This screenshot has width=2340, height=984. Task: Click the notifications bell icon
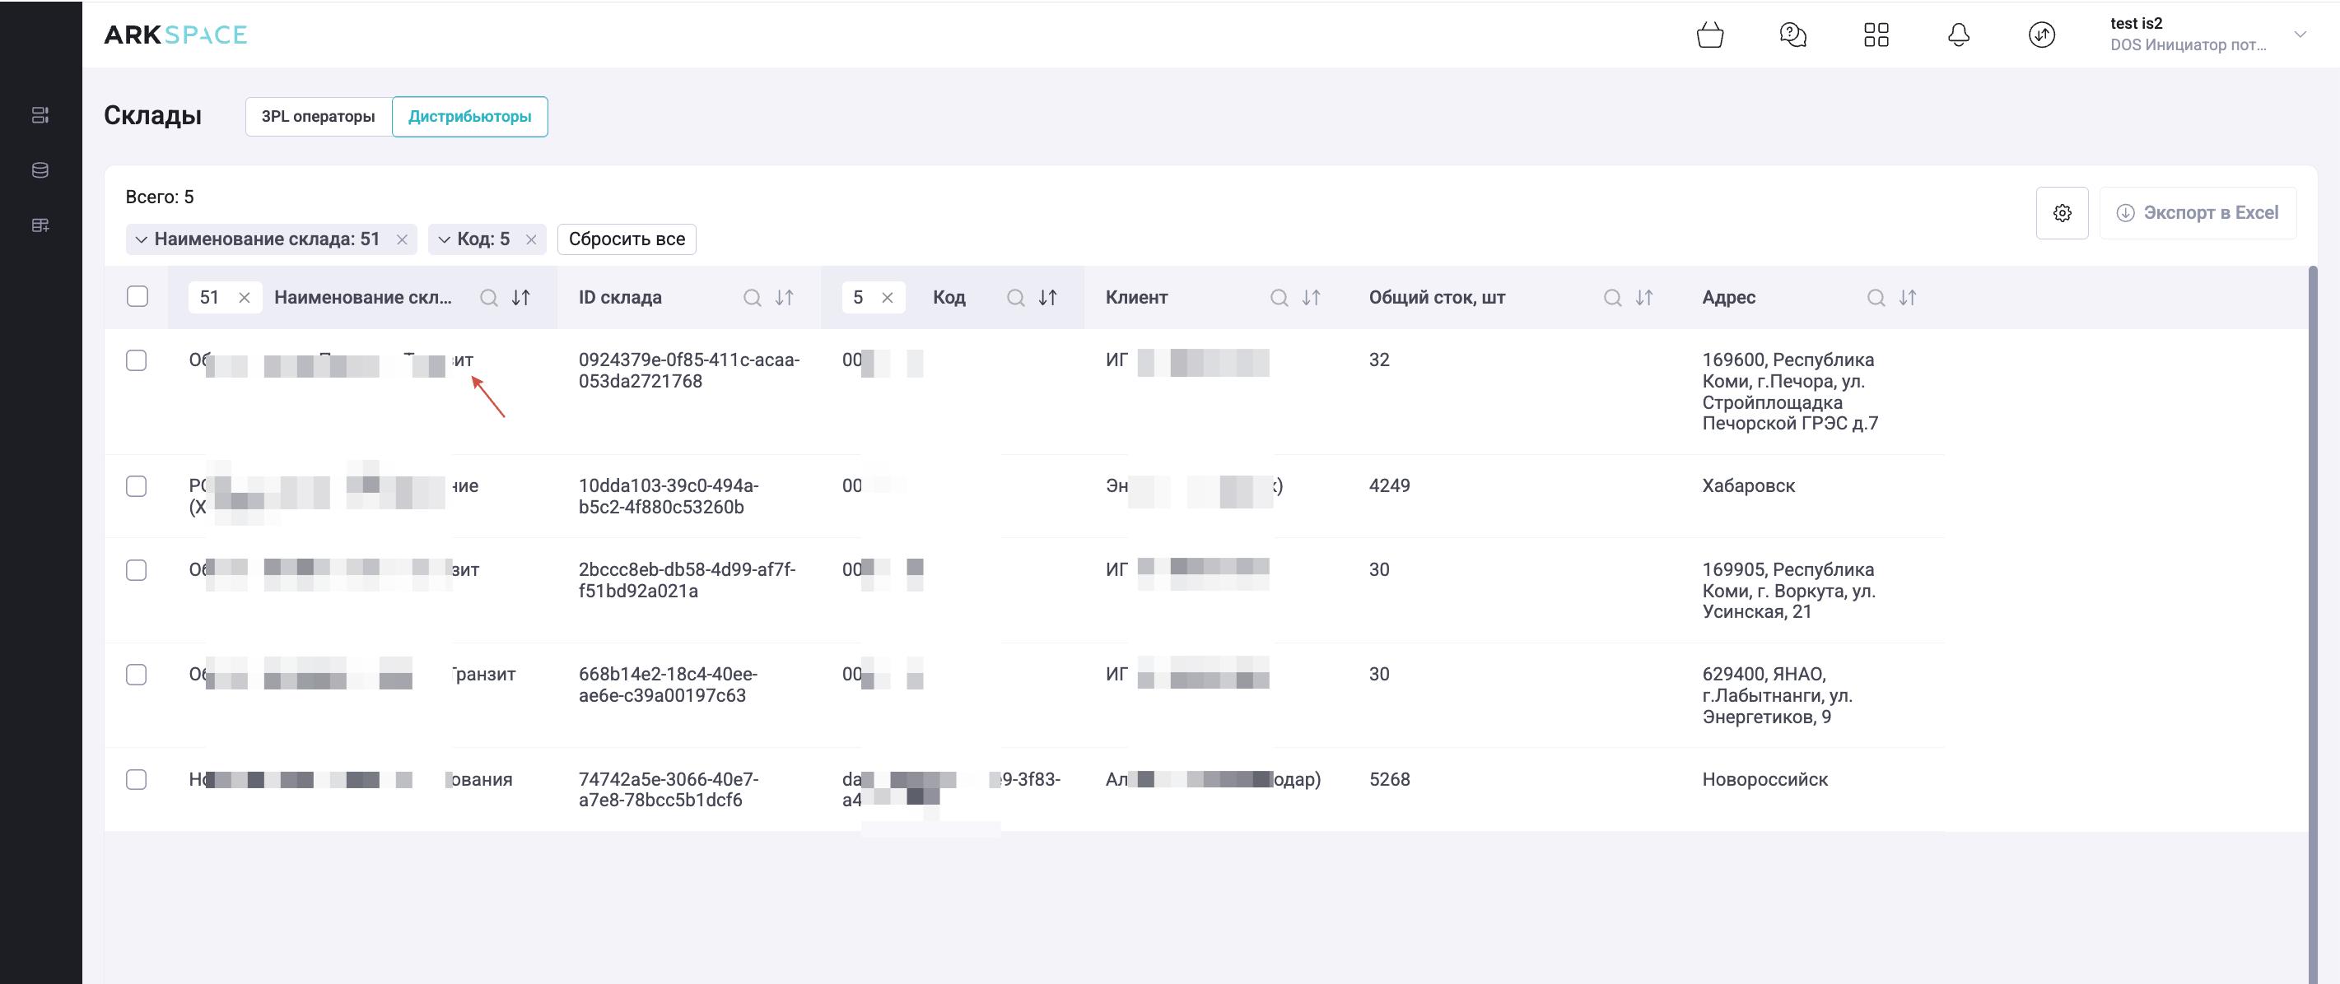[1959, 35]
